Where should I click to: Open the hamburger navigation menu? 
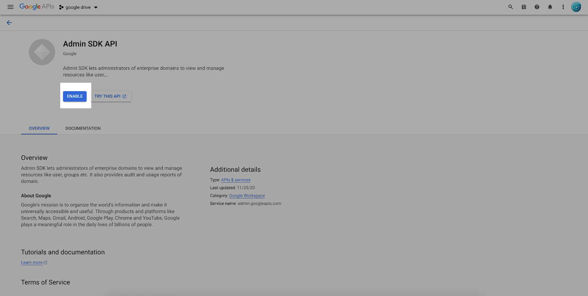pyautogui.click(x=10, y=7)
